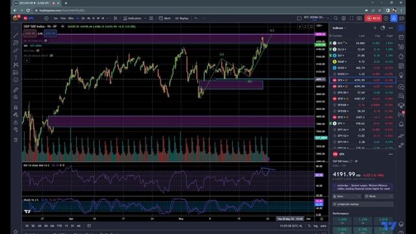
Task: Select the 15m timeframe
Action: click(x=63, y=18)
